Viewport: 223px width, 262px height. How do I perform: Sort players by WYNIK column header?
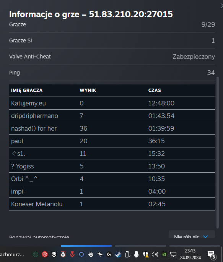tap(88, 91)
